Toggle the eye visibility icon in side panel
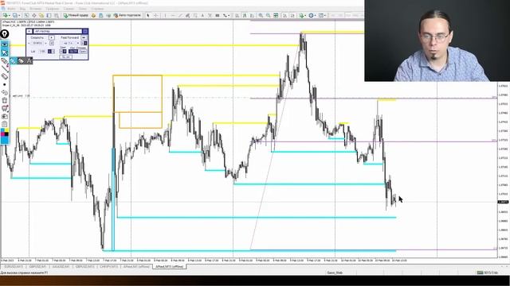The height and width of the screenshot is (286, 510). point(5,44)
